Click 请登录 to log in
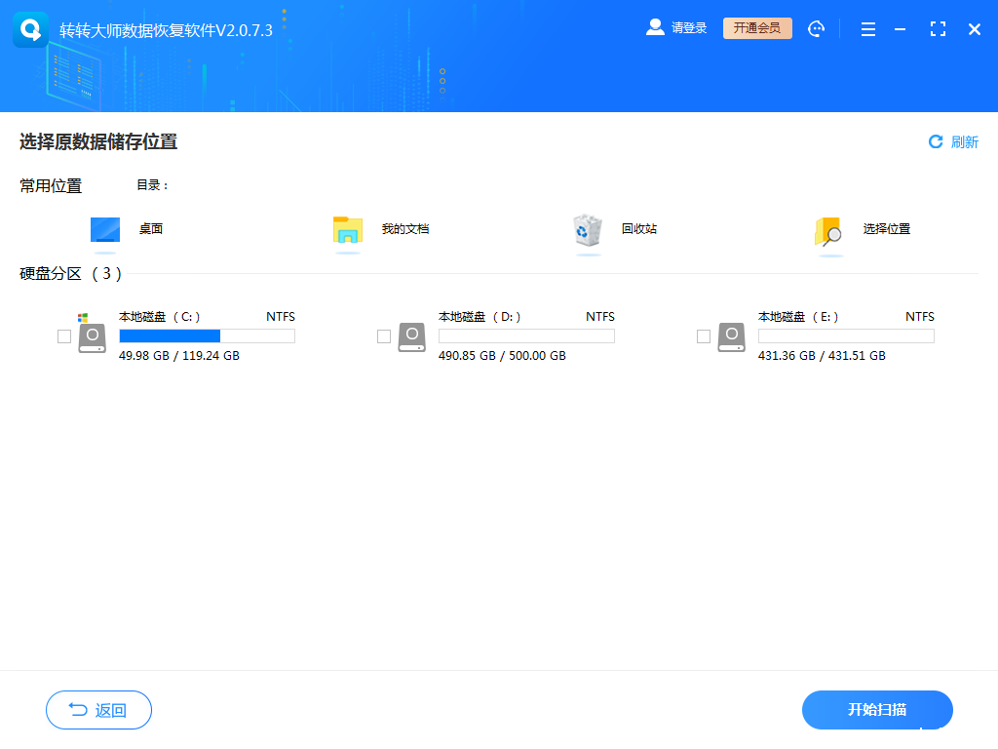 pos(688,27)
